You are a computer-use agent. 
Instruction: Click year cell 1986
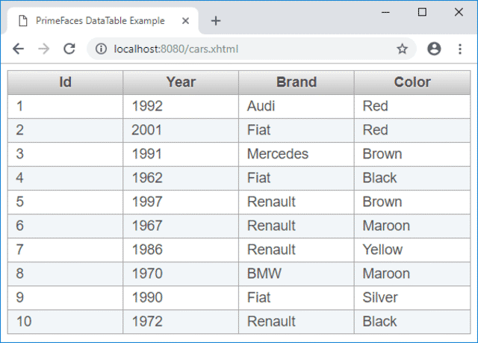181,250
